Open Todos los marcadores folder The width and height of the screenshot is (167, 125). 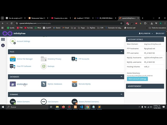157,28
